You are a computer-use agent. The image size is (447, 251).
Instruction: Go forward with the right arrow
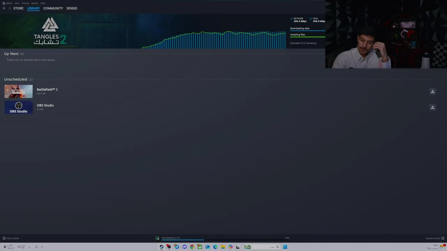9,8
